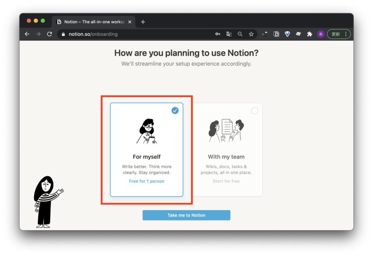This screenshot has width=373, height=256.
Task: Close the Notion tab
Action: click(x=130, y=22)
